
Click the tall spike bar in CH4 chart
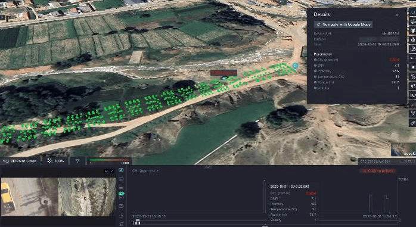pos(264,197)
